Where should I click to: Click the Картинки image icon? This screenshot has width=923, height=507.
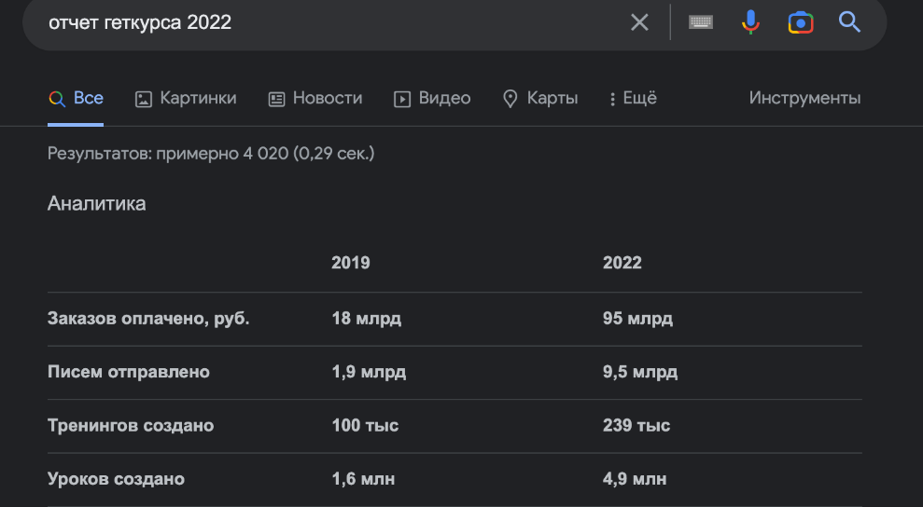point(144,99)
